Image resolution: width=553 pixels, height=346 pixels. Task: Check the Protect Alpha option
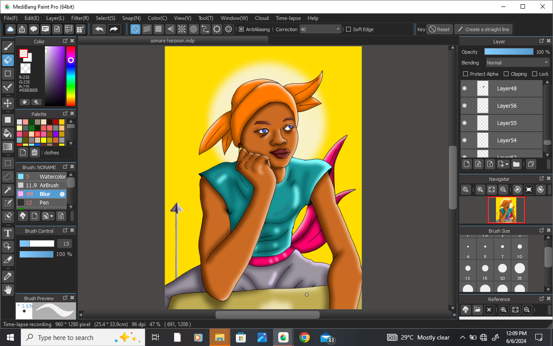pos(465,74)
